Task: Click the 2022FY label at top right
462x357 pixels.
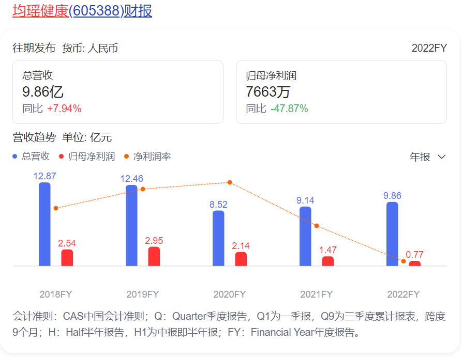Action: [x=429, y=48]
